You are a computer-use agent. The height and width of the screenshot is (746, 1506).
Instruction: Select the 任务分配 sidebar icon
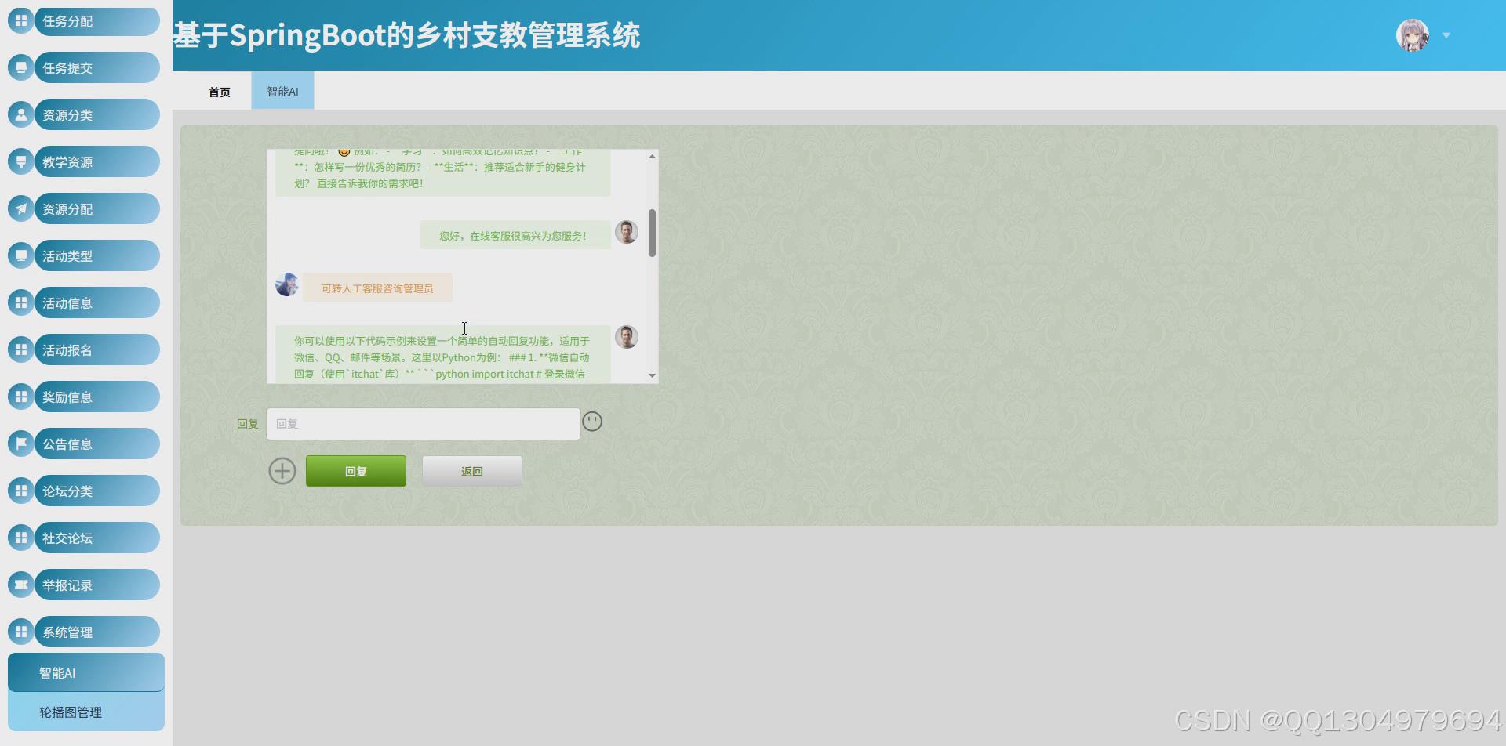point(20,20)
